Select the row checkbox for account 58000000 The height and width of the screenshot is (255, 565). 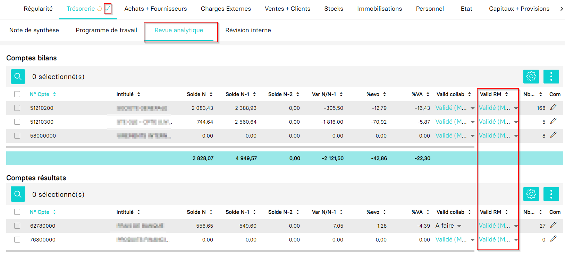(x=17, y=135)
